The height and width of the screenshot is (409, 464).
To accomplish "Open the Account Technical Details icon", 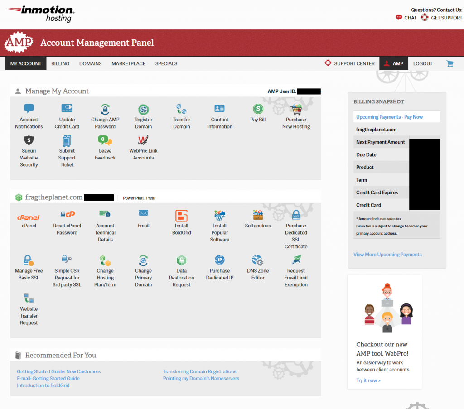I will [105, 213].
